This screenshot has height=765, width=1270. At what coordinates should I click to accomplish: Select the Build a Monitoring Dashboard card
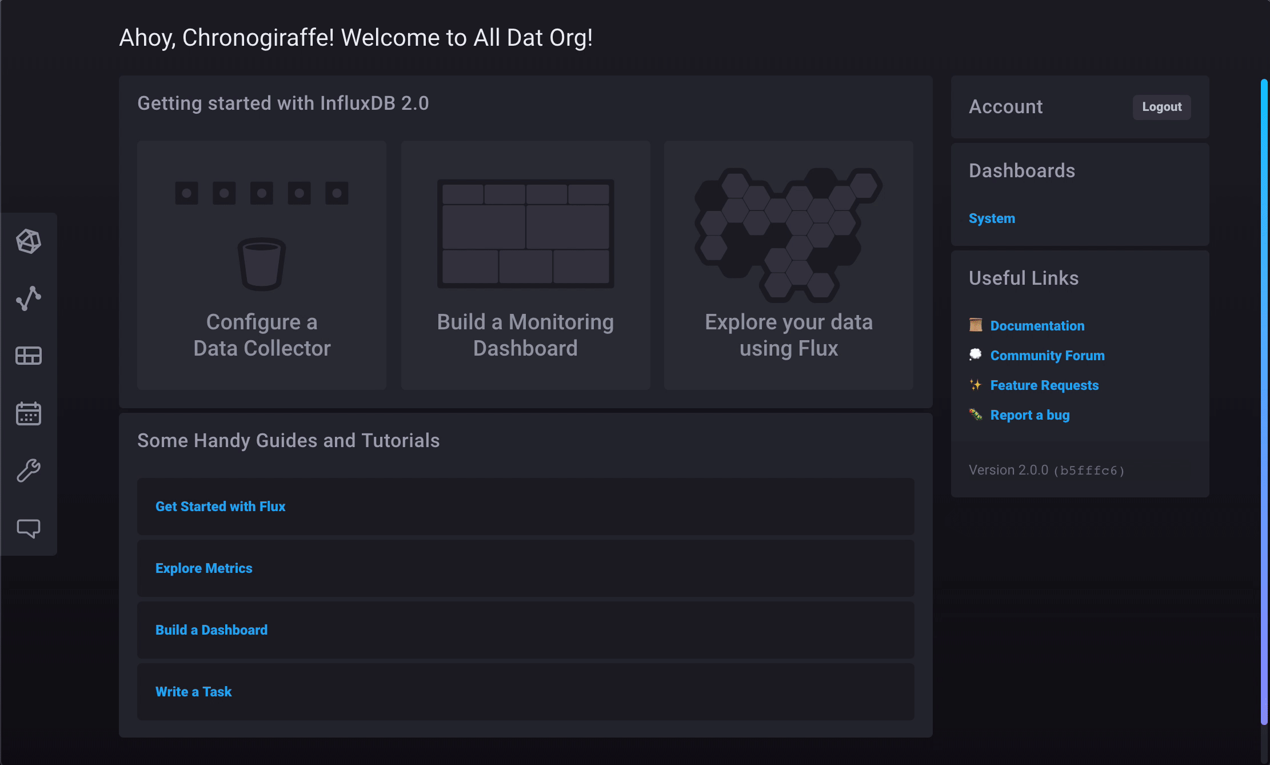click(525, 265)
